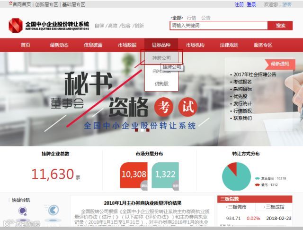This screenshot has height=230, width=303.
Task: Click the teal 集合竞价 legend marker
Action: click(257, 178)
